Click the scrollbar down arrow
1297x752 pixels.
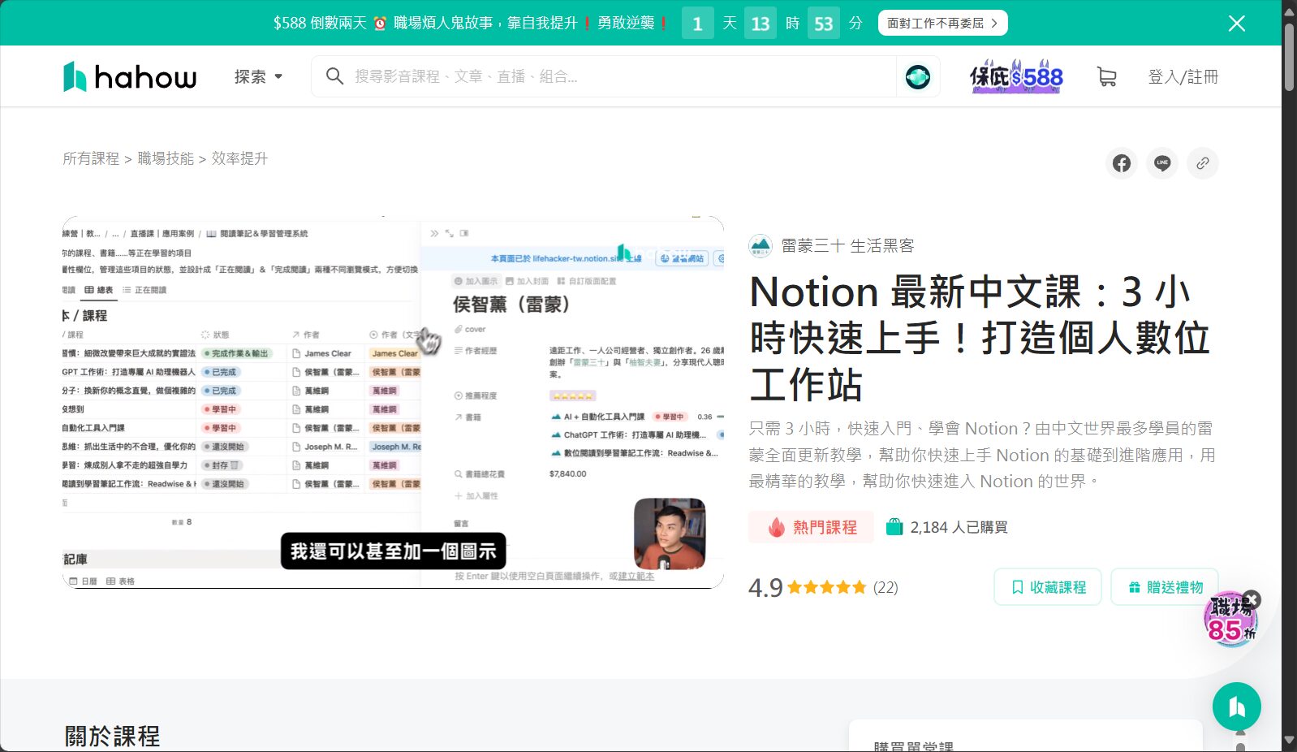coord(1289,741)
